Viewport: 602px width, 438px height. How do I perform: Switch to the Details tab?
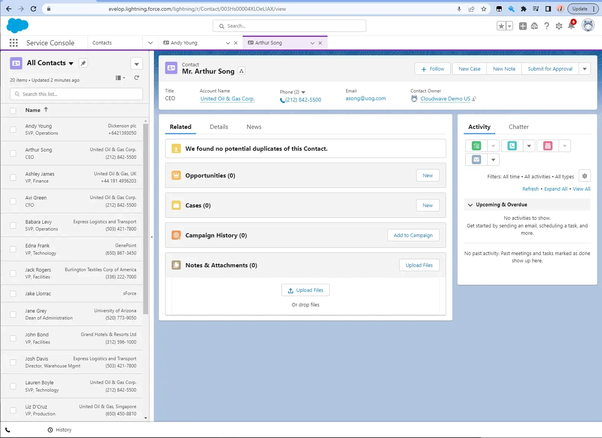click(219, 127)
